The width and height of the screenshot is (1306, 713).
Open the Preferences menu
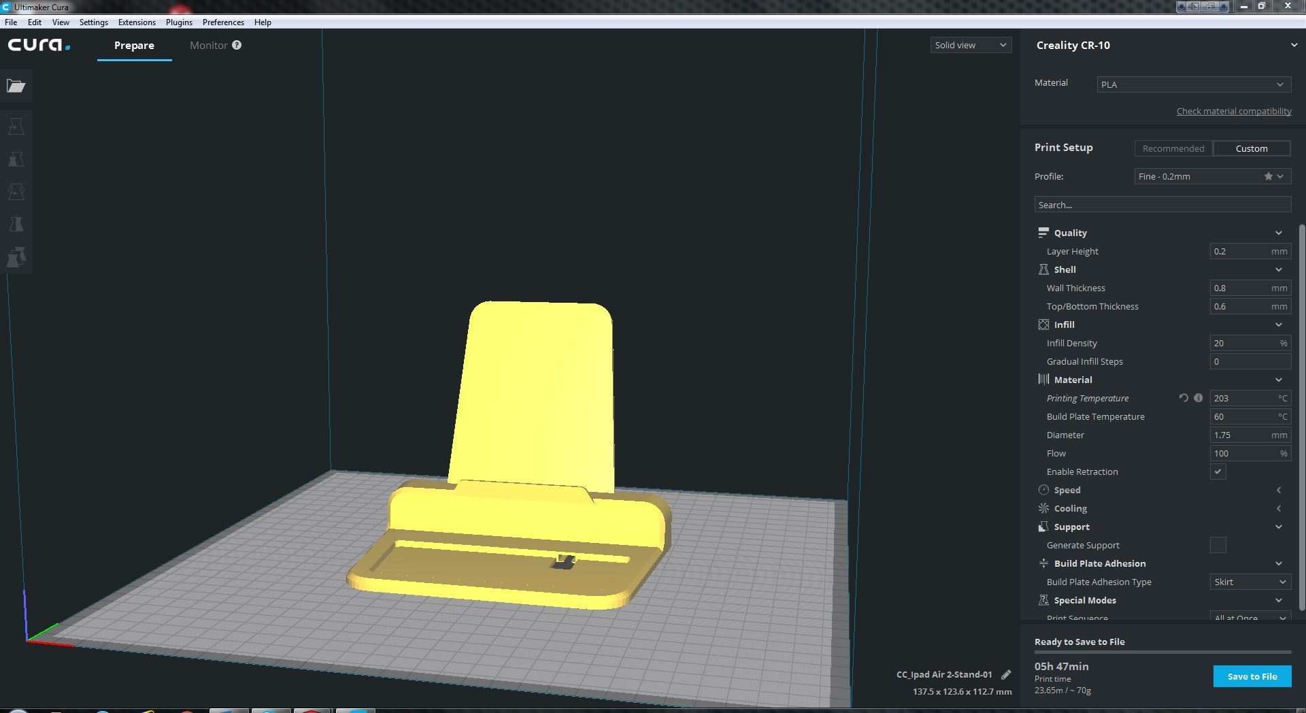pos(223,22)
